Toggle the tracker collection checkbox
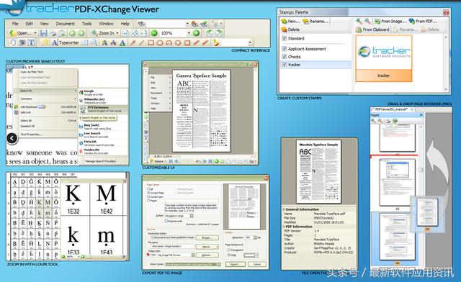 284,64
